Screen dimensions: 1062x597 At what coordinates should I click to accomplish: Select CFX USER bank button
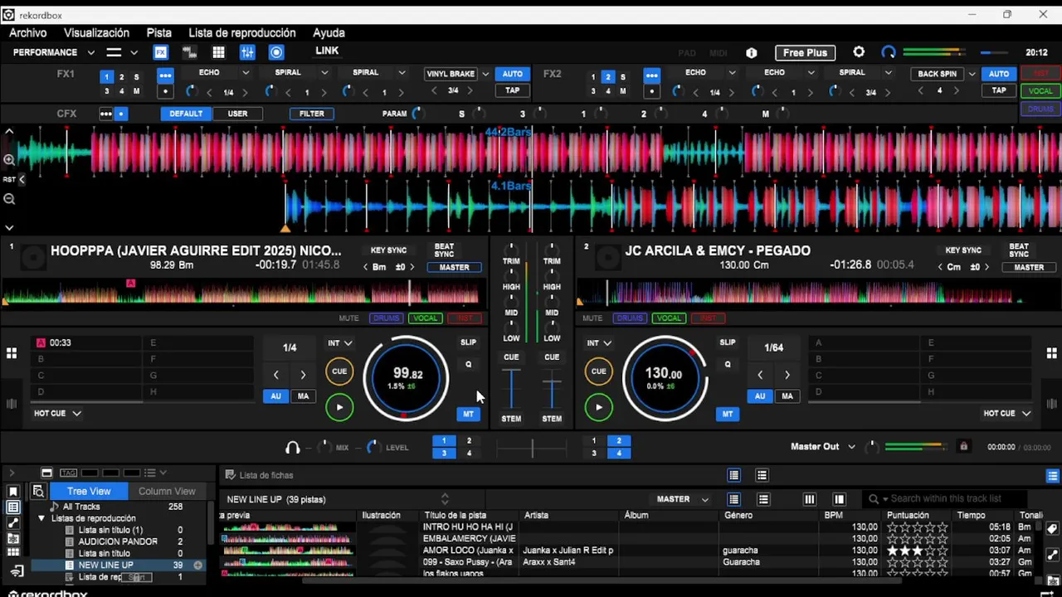[237, 114]
